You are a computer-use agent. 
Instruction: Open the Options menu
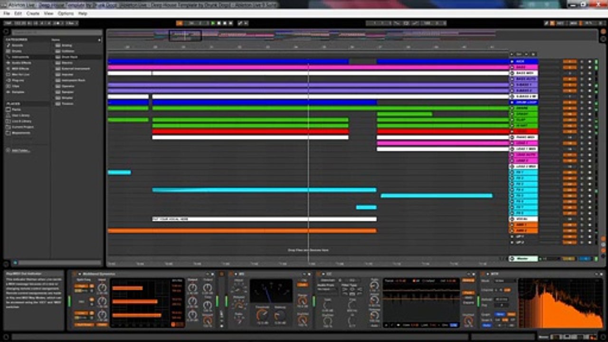66,13
